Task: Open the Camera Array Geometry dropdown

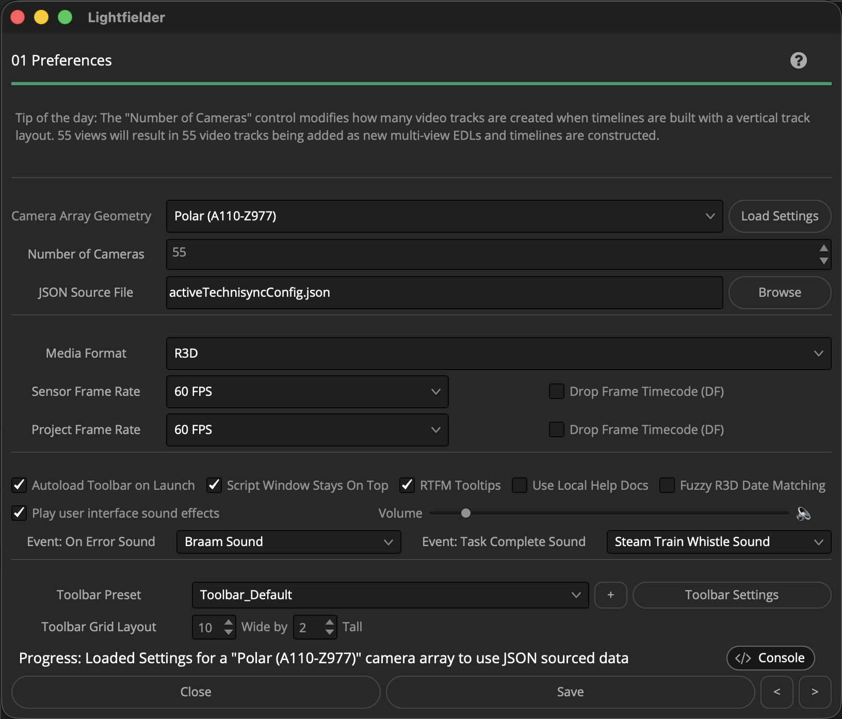Action: (x=444, y=216)
